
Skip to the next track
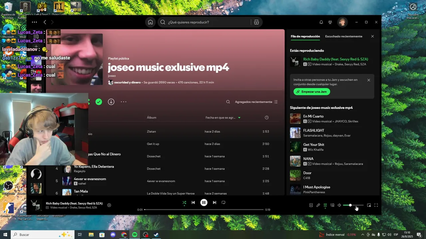(214, 202)
